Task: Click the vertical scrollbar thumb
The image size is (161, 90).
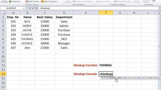Action: click(159, 46)
